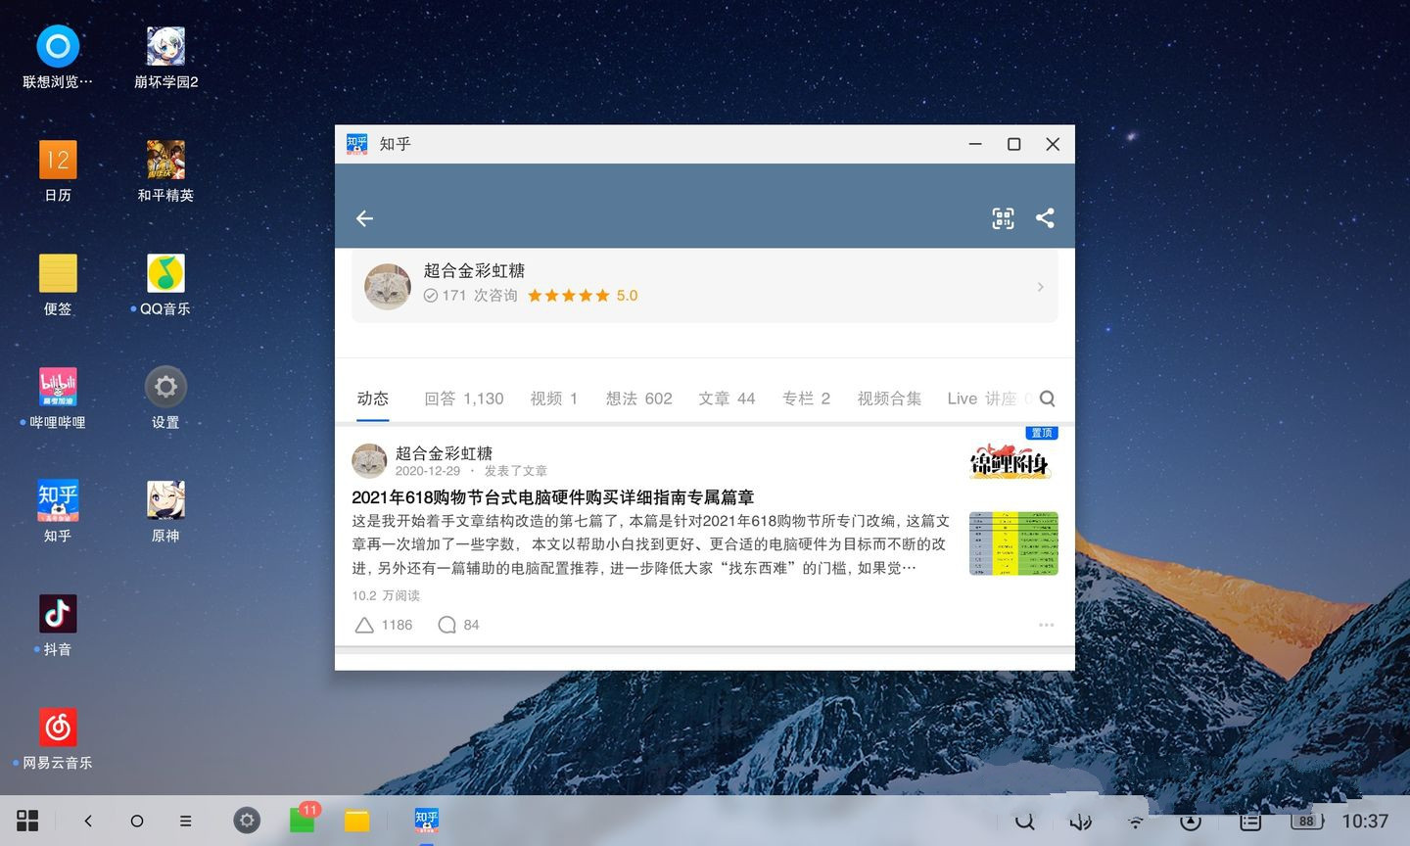The image size is (1410, 846).
Task: Maximize the Zhihu window
Action: point(1014,144)
